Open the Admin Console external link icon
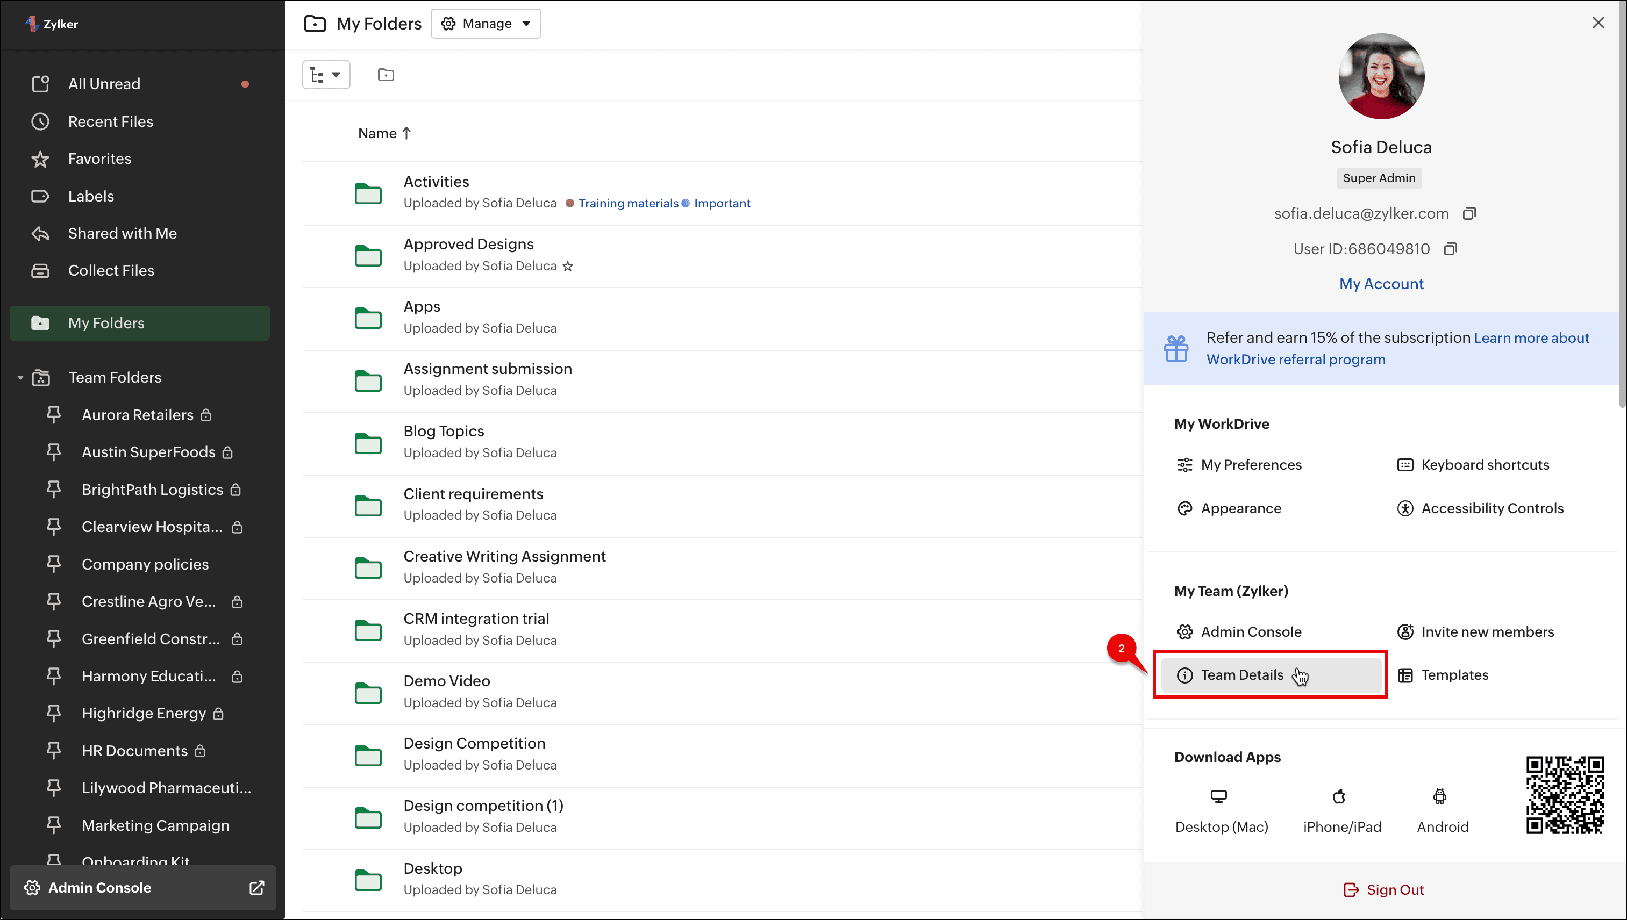 coord(256,887)
